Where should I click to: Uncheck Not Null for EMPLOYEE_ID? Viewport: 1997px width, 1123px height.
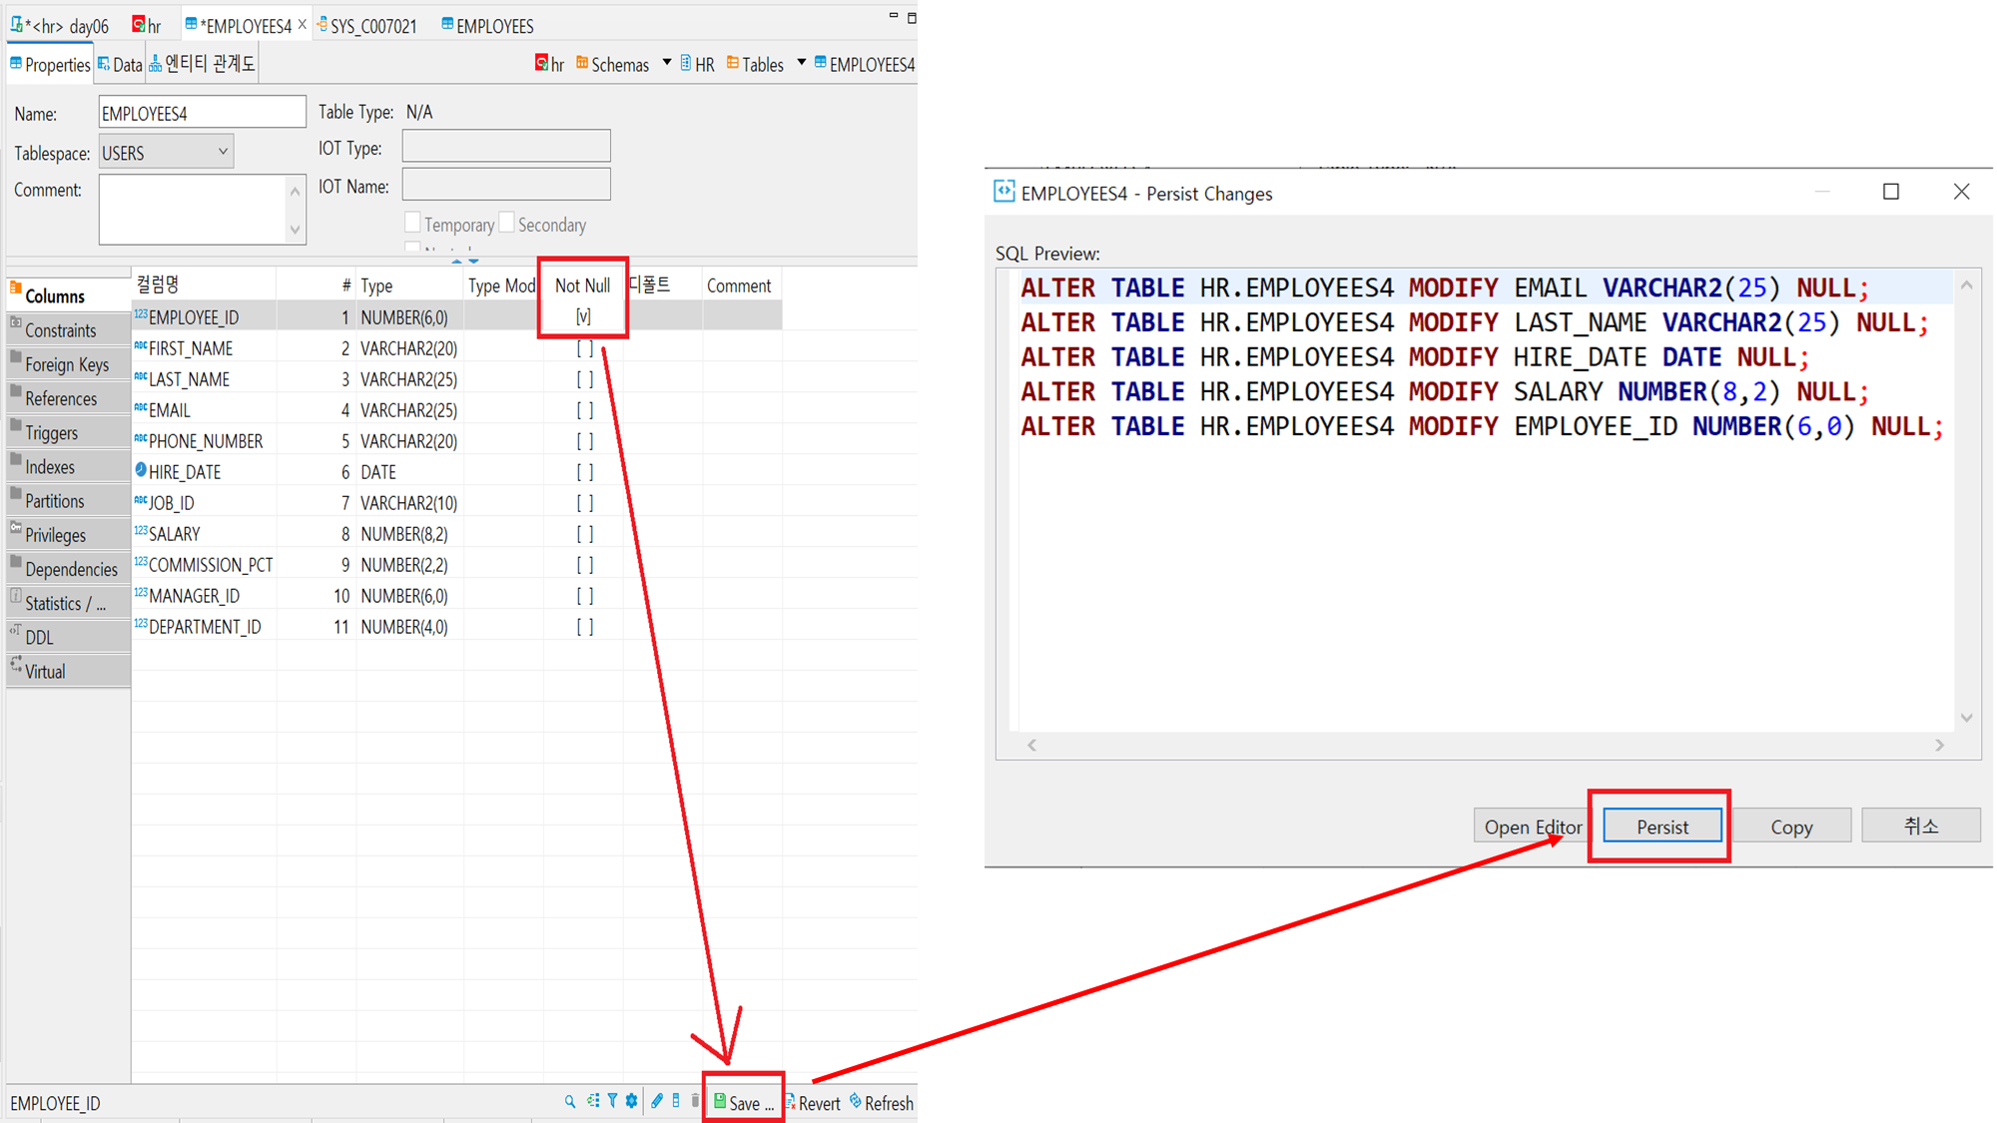click(584, 316)
